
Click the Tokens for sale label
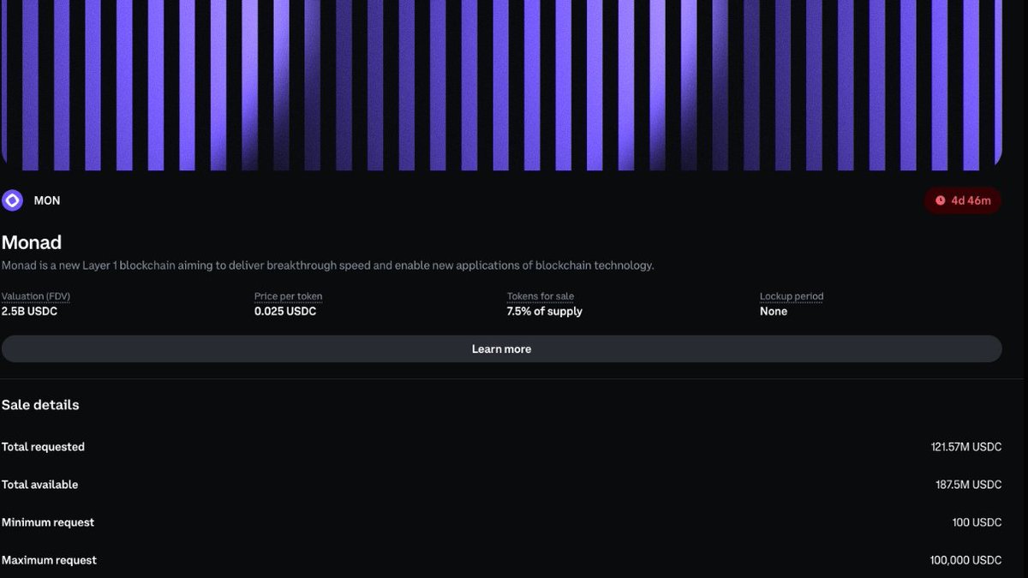[x=541, y=296]
